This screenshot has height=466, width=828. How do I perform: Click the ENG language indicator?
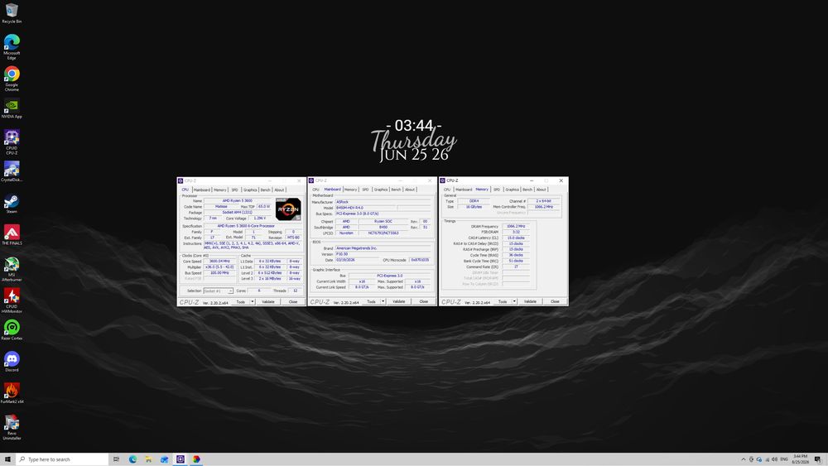pyautogui.click(x=784, y=459)
